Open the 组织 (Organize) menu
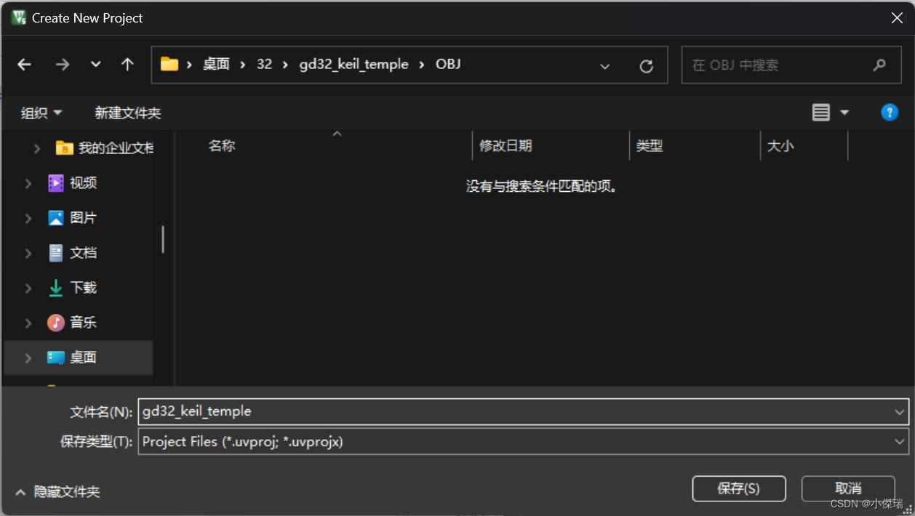 click(x=40, y=113)
